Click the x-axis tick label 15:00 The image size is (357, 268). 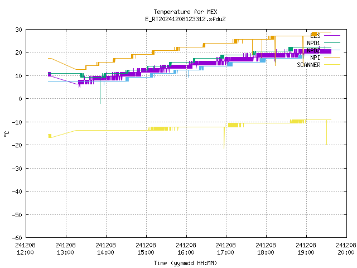click(x=146, y=252)
